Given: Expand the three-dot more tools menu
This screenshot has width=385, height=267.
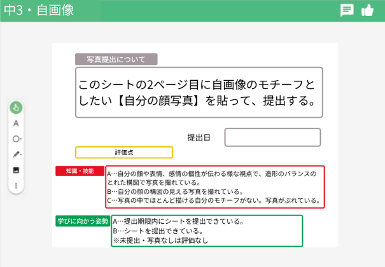Looking at the screenshot, I should click(x=17, y=186).
